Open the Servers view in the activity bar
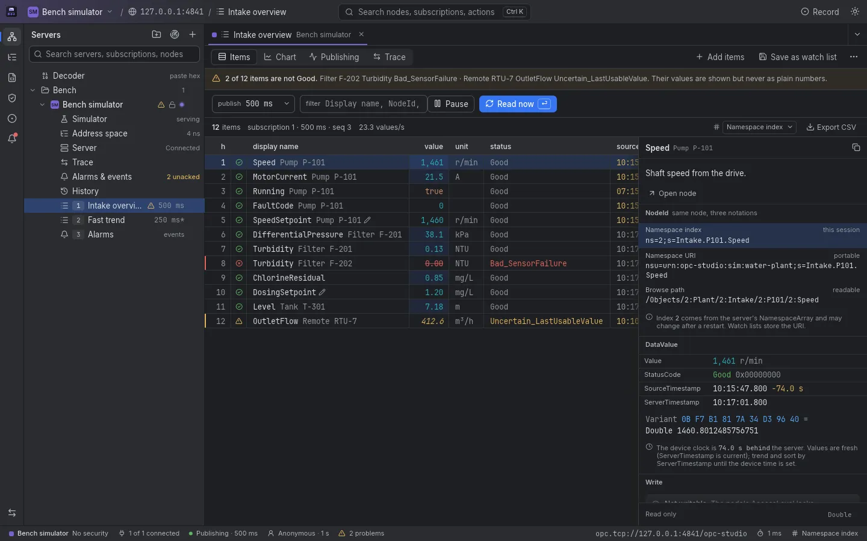 coord(12,37)
